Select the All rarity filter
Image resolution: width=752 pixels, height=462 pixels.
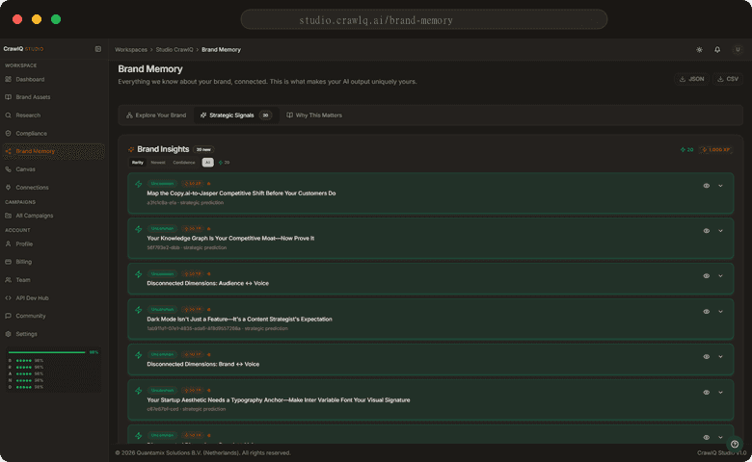point(207,163)
